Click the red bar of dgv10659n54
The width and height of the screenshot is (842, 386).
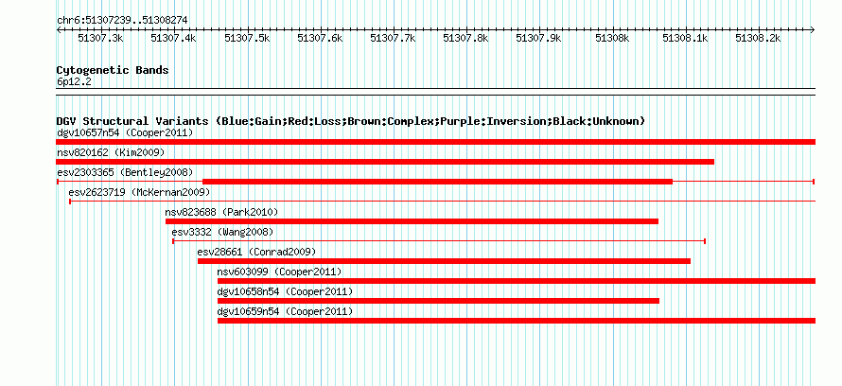(517, 321)
